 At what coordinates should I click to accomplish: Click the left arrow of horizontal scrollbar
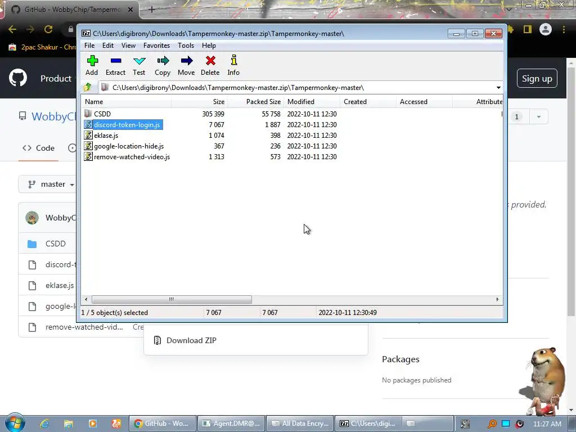pyautogui.click(x=86, y=299)
